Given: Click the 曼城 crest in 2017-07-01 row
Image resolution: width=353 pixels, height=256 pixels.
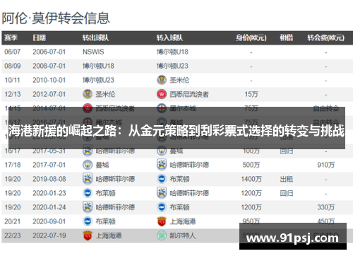Looking at the screenshot, I should 88,165.
